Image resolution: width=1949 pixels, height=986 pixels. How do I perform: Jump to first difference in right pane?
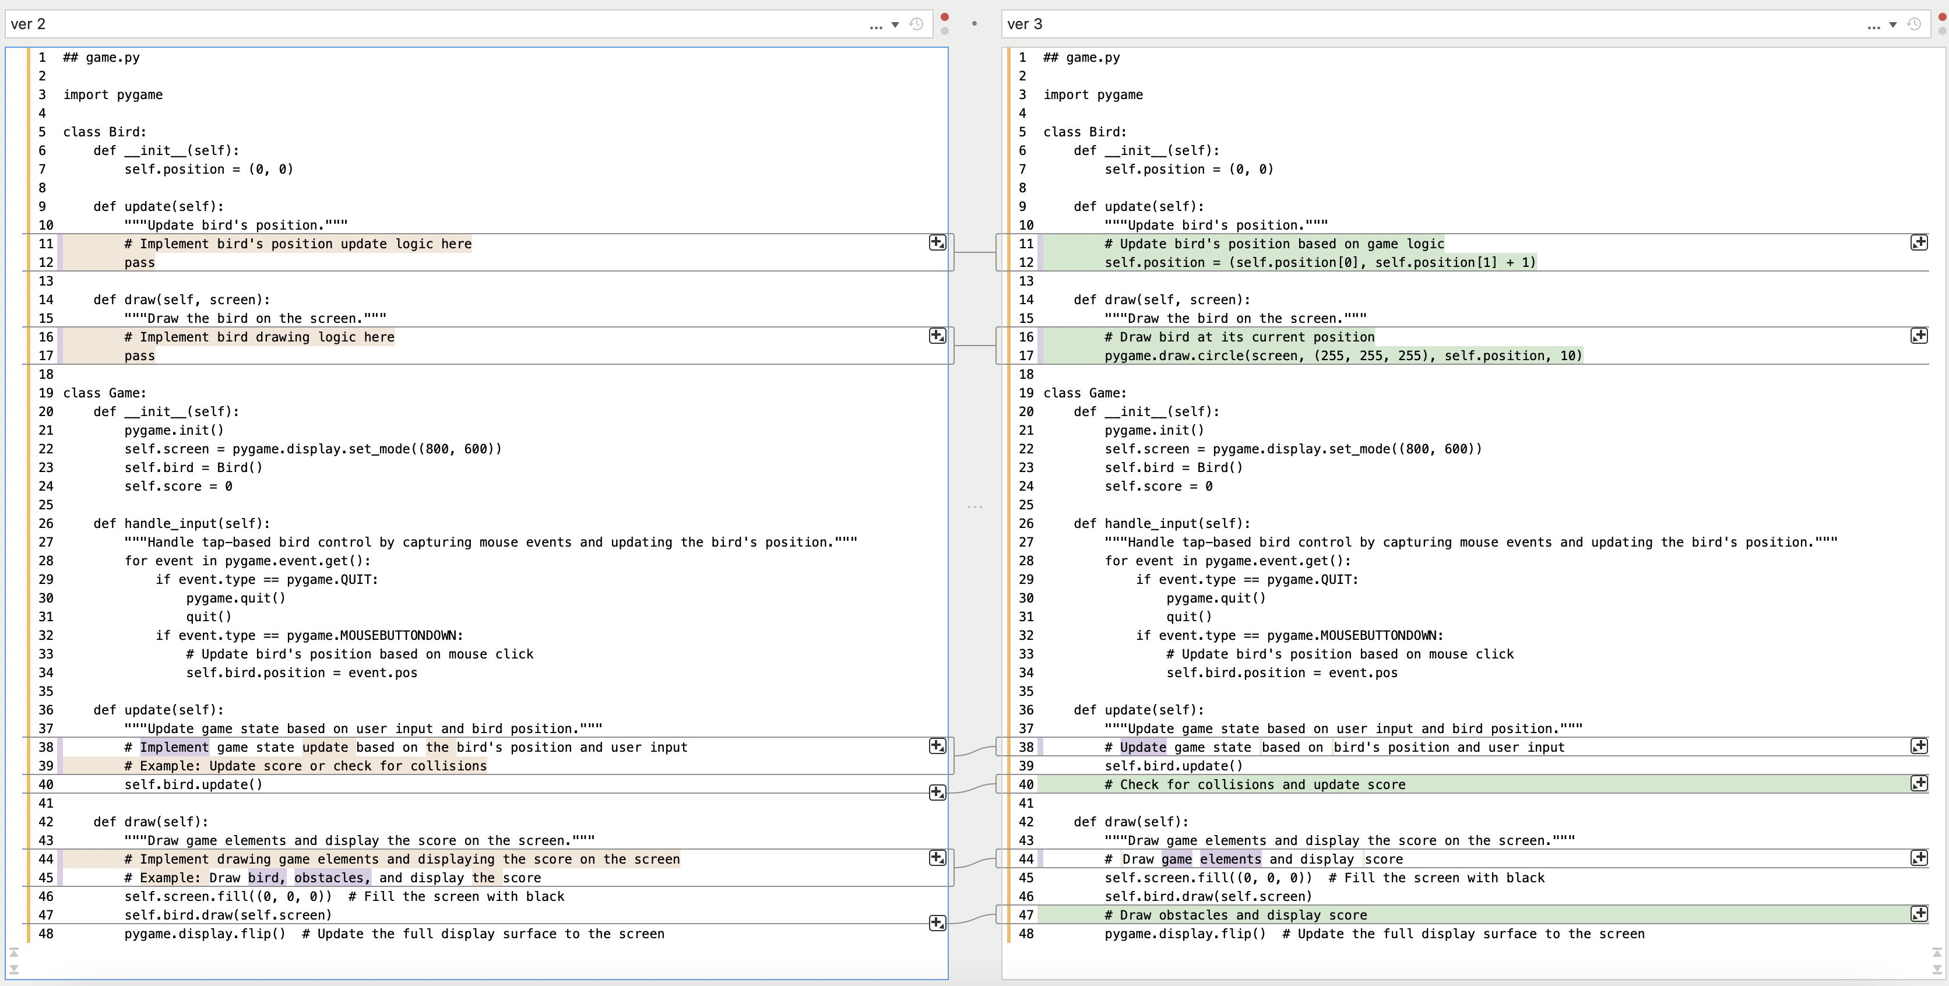coord(1937,953)
